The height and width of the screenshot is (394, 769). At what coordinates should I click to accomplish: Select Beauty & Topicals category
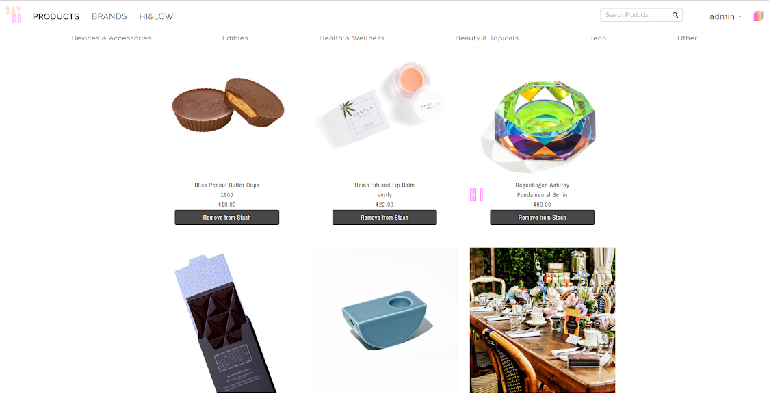click(x=487, y=38)
